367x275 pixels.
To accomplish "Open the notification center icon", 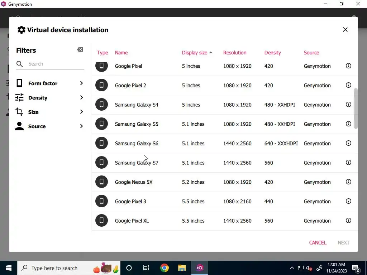I will (x=356, y=268).
